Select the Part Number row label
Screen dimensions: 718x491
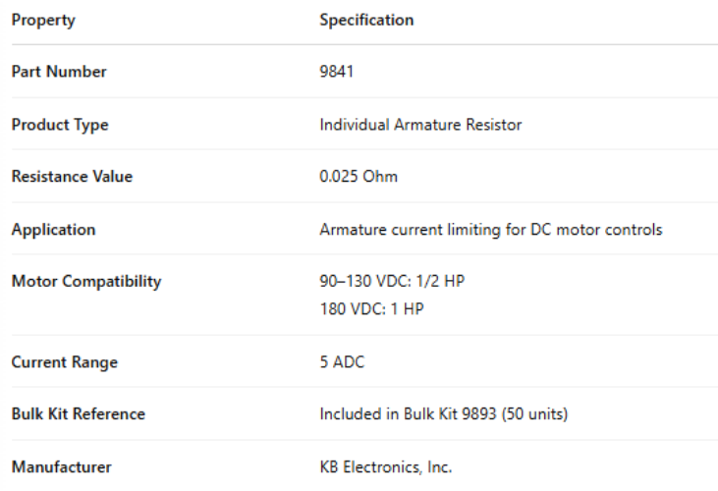click(59, 72)
